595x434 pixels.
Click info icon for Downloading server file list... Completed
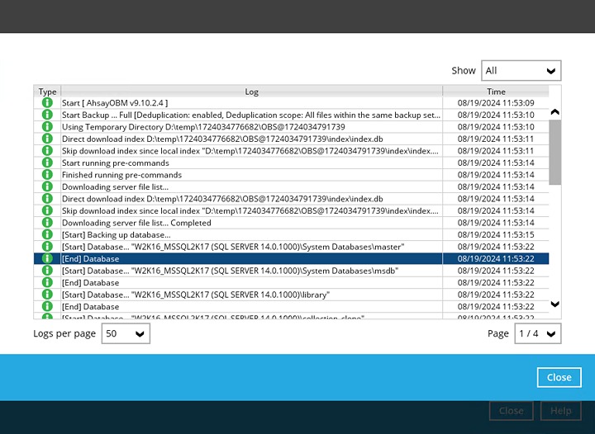pos(47,223)
